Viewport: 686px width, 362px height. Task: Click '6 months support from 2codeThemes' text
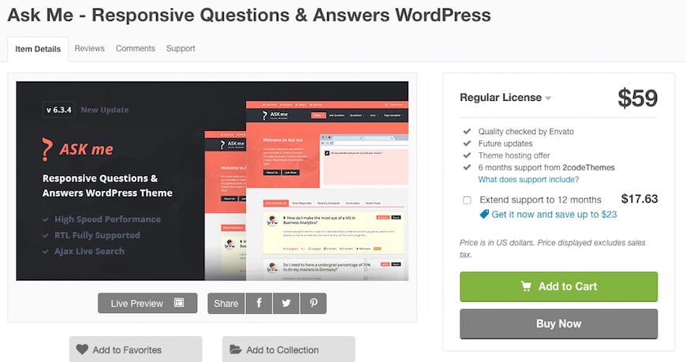pos(546,168)
